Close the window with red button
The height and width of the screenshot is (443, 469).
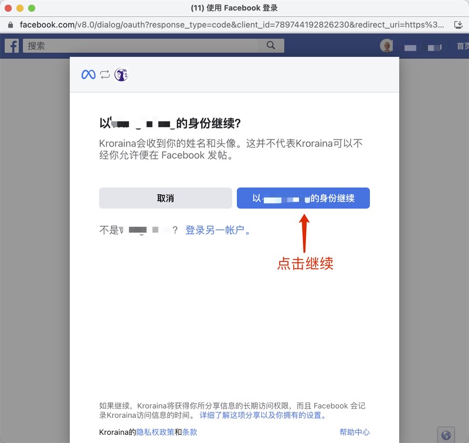8,8
